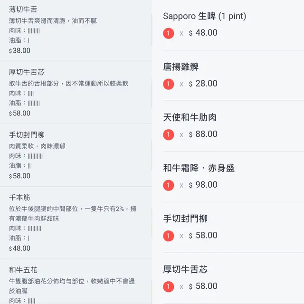The height and width of the screenshot is (304, 304).
Task: Click the $88.00 price in the cart
Action: tap(203, 134)
